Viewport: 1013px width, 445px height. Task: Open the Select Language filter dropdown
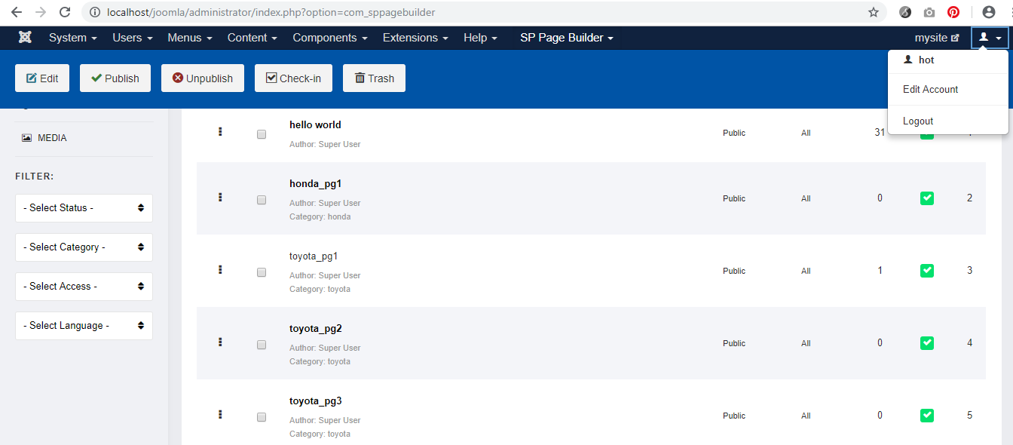click(84, 326)
